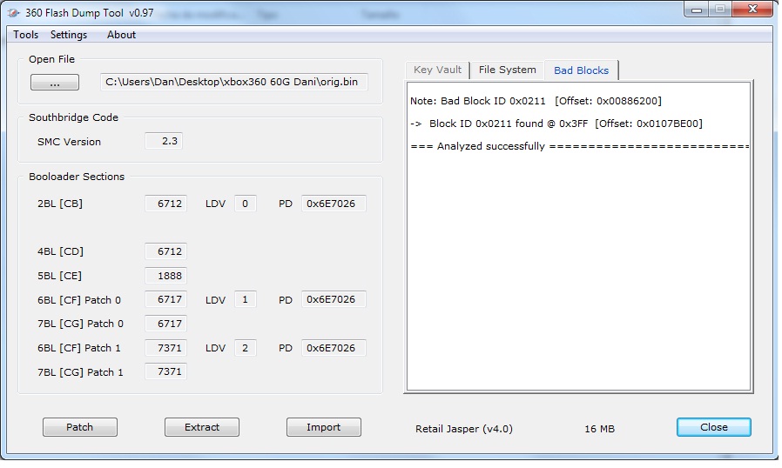782x468 pixels.
Task: Click the Patch button
Action: click(80, 427)
